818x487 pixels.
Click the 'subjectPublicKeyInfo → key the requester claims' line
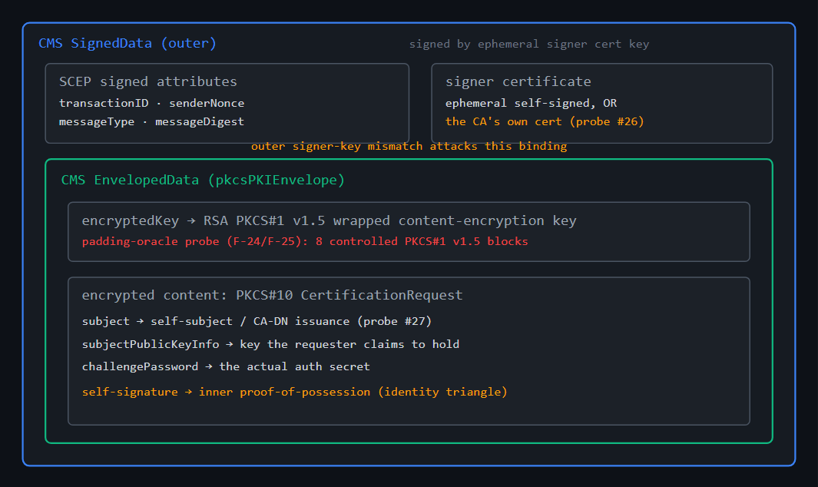pyautogui.click(x=271, y=344)
